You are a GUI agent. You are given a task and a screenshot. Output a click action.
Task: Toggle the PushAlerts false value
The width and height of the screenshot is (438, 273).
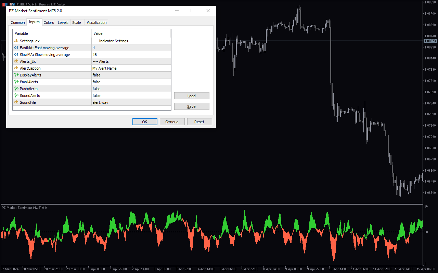pos(131,89)
